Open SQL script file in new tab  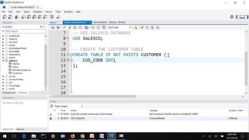[10, 17]
